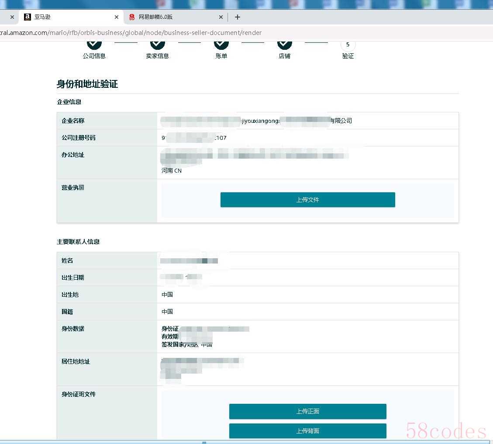Click the 身份数据 row label
The width and height of the screenshot is (493, 444).
pos(73,329)
